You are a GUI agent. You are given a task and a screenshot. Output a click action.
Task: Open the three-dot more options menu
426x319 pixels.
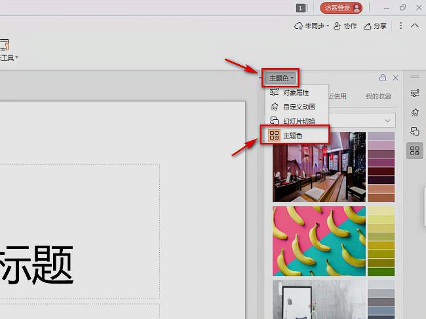point(400,26)
